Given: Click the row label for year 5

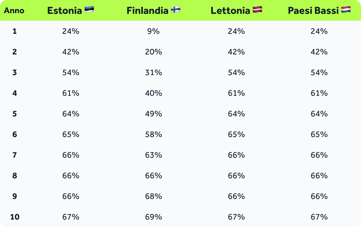Looking at the screenshot, I should pos(14,114).
